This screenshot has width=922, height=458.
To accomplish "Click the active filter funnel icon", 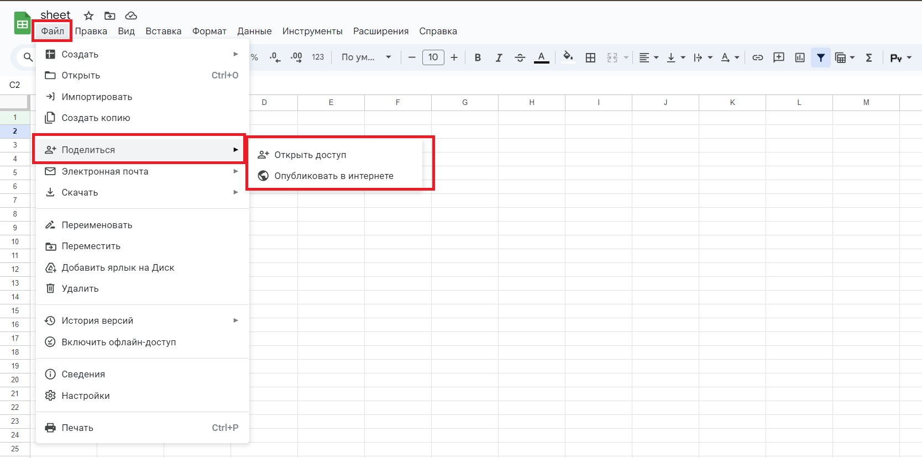I will pos(820,57).
